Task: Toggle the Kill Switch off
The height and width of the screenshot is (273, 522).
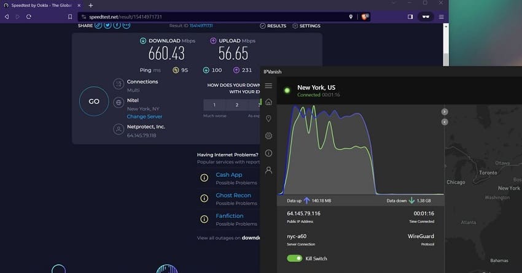Action: [295, 258]
